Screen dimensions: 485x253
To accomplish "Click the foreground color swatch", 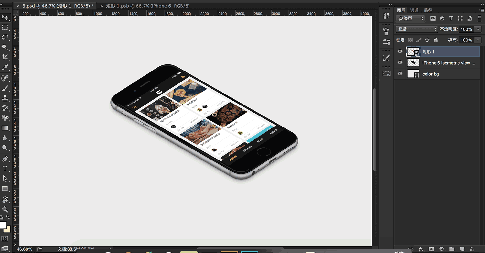I will (x=3, y=225).
